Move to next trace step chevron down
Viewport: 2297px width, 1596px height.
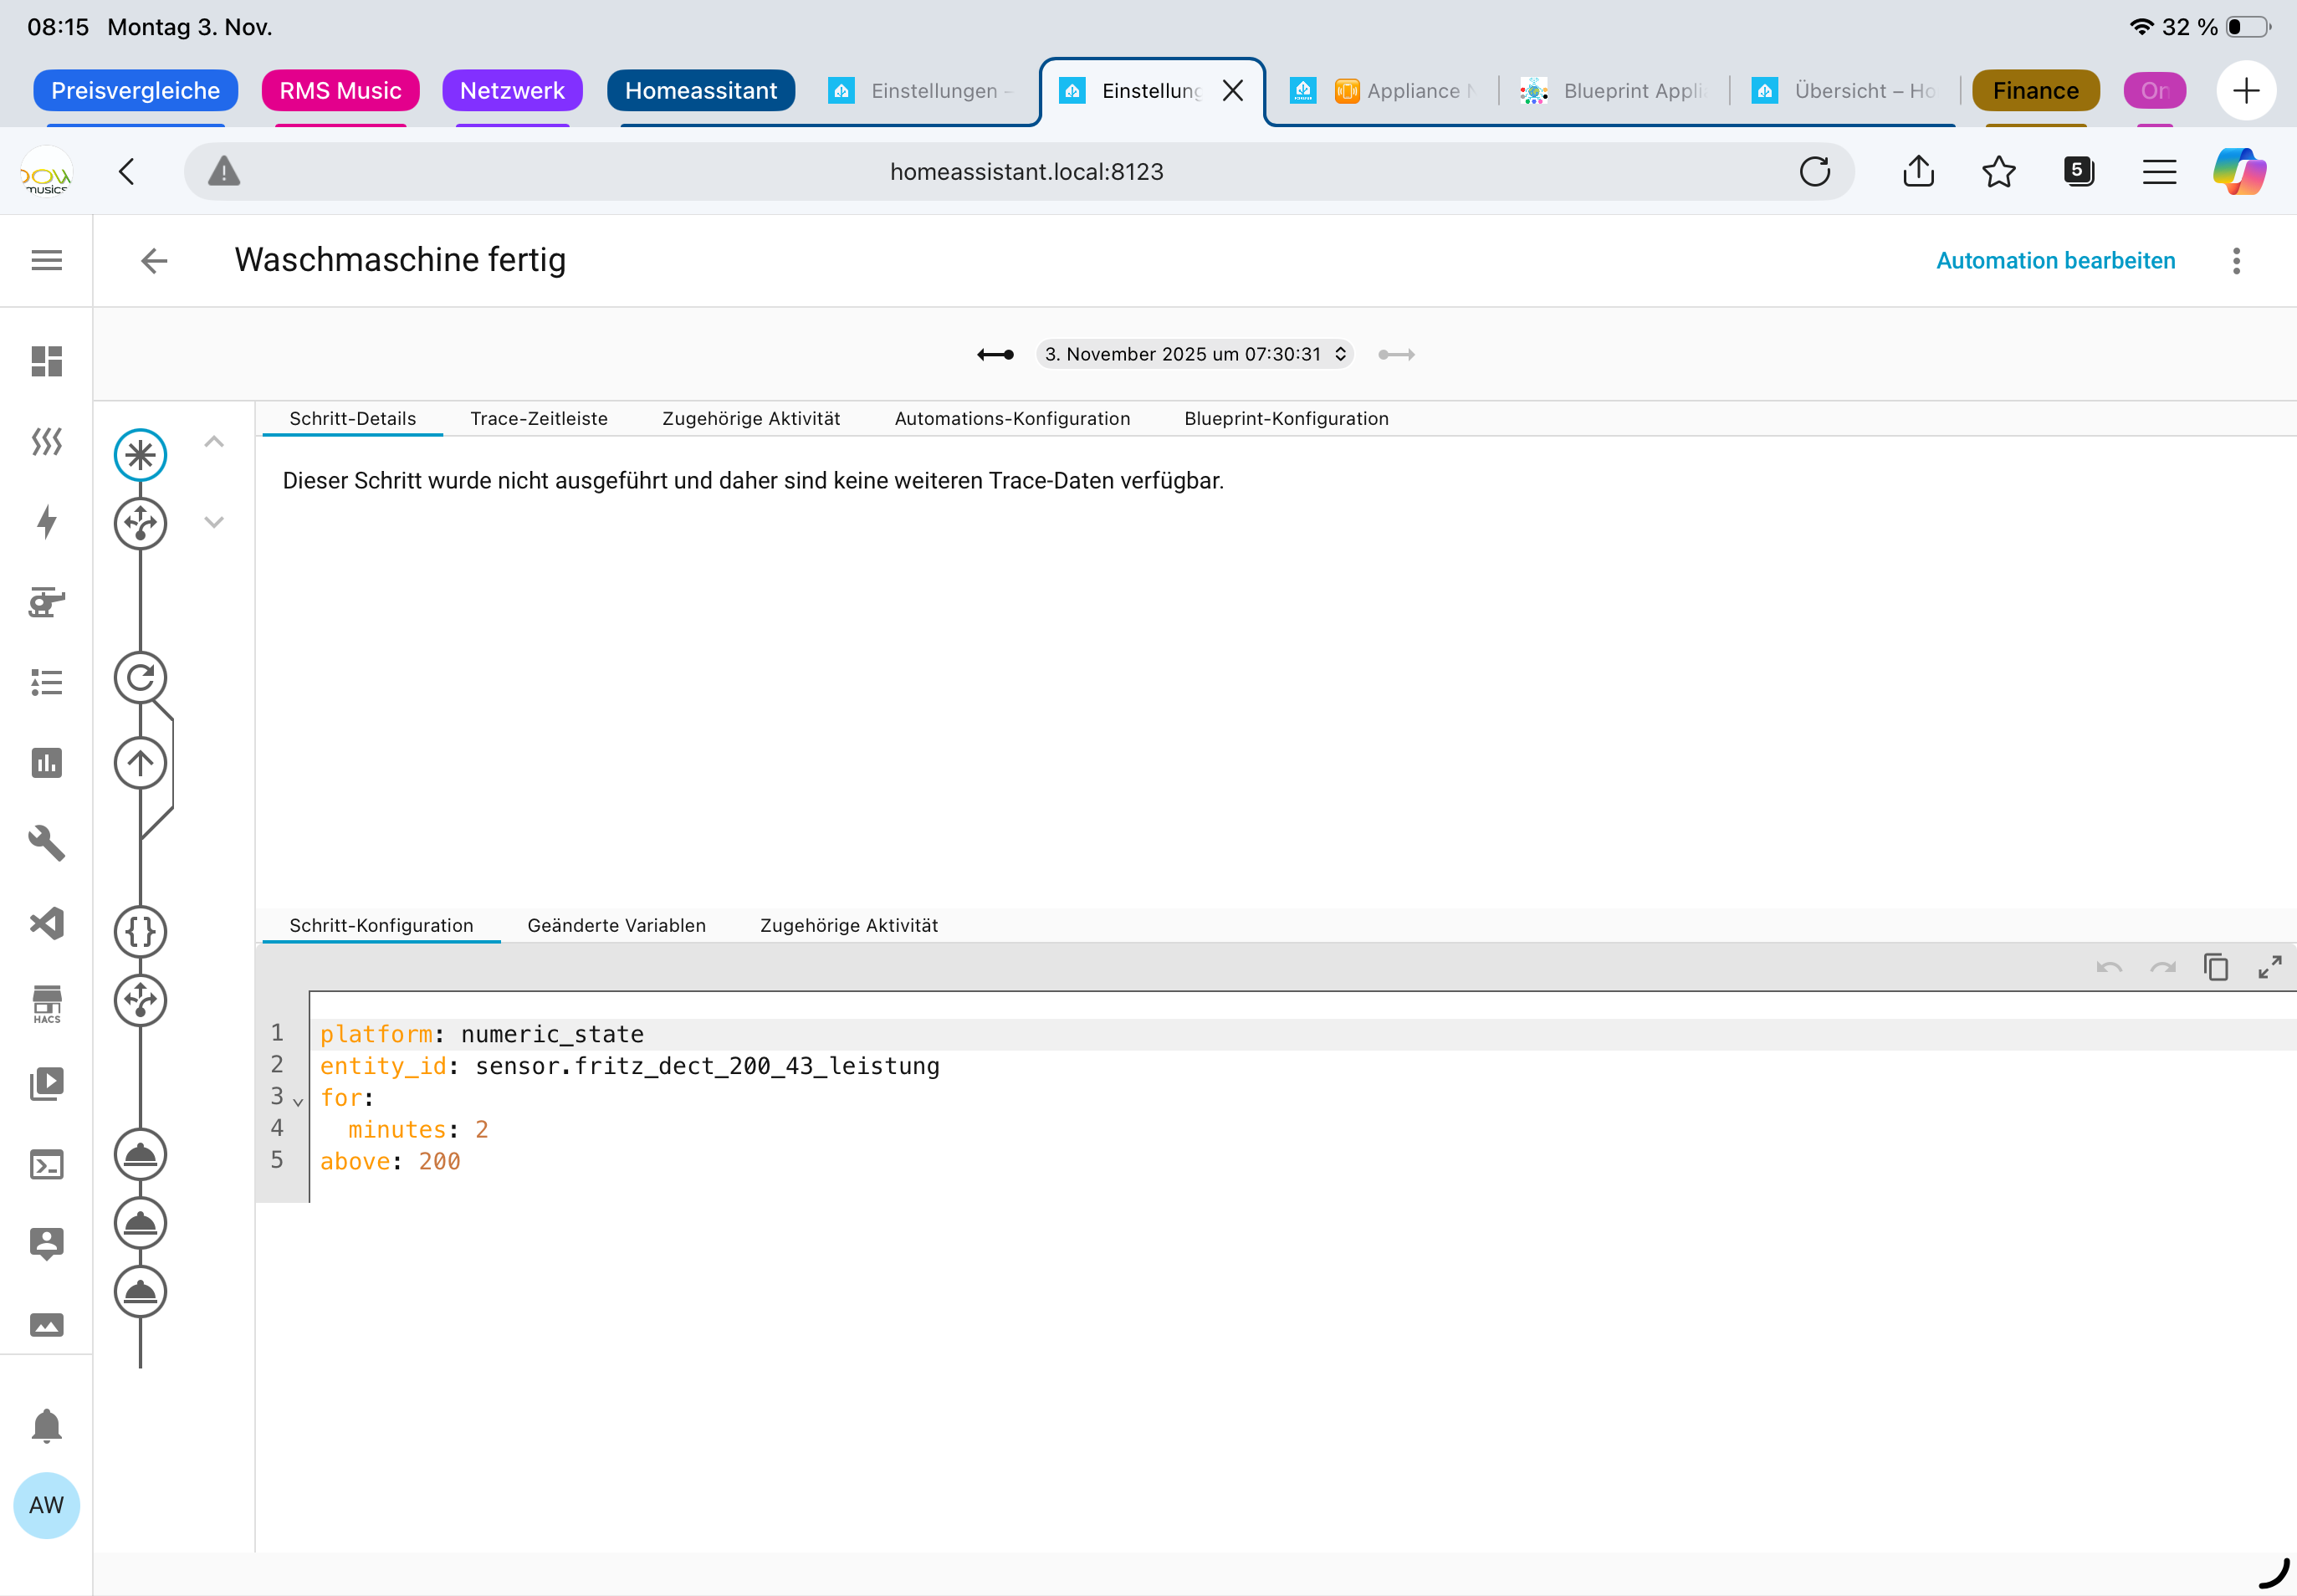(x=214, y=522)
